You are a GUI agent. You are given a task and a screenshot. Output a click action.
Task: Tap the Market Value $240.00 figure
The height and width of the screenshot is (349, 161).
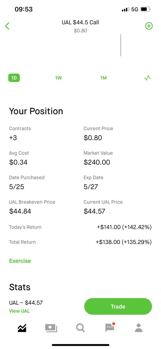[97, 162]
